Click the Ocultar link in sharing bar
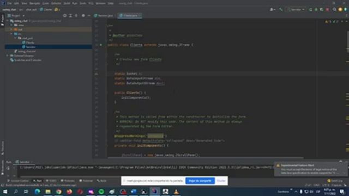349x196 pixels. point(221,181)
